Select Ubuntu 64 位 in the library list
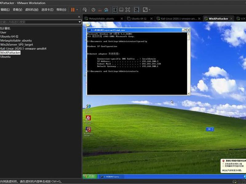Image resolution: width=246 pixels, height=184 pixels. pos(9,36)
